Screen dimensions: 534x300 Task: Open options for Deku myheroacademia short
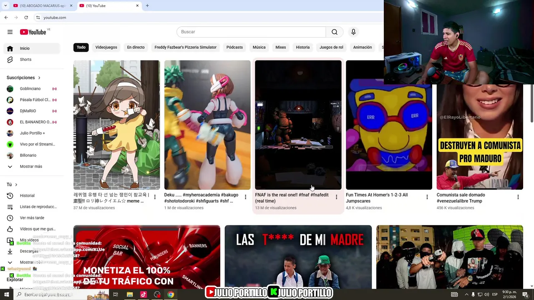click(245, 197)
